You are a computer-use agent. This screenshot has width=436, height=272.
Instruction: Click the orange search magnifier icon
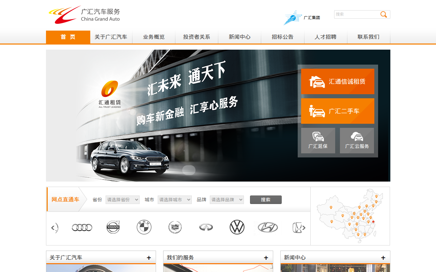tap(384, 14)
